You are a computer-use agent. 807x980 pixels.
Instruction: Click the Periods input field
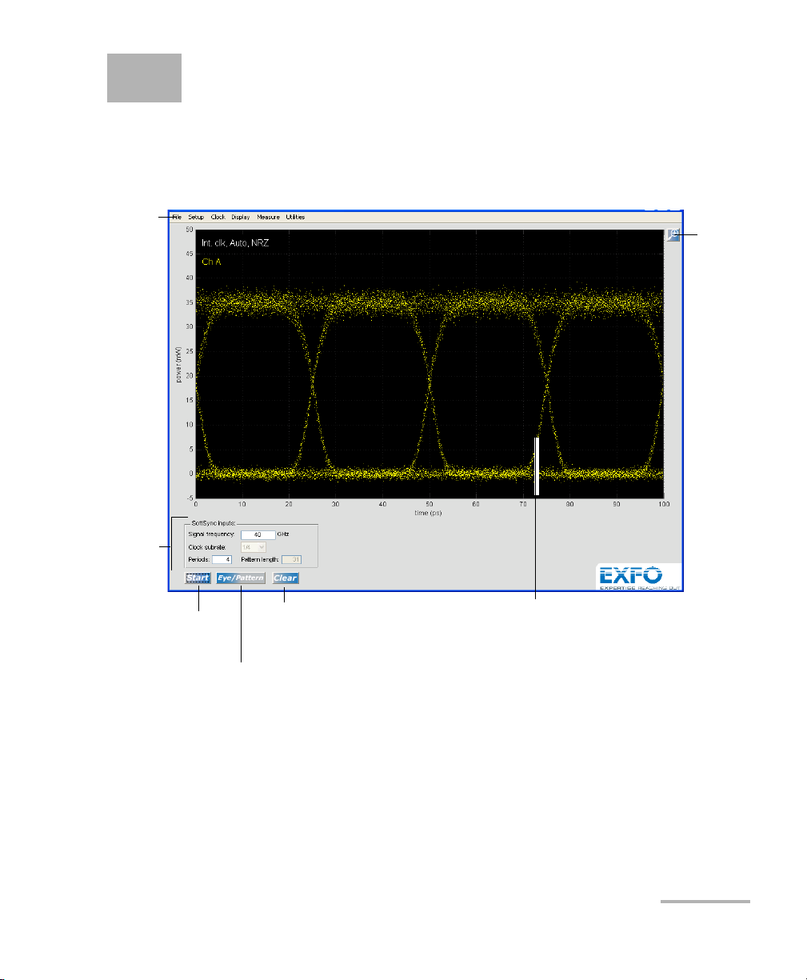[222, 559]
